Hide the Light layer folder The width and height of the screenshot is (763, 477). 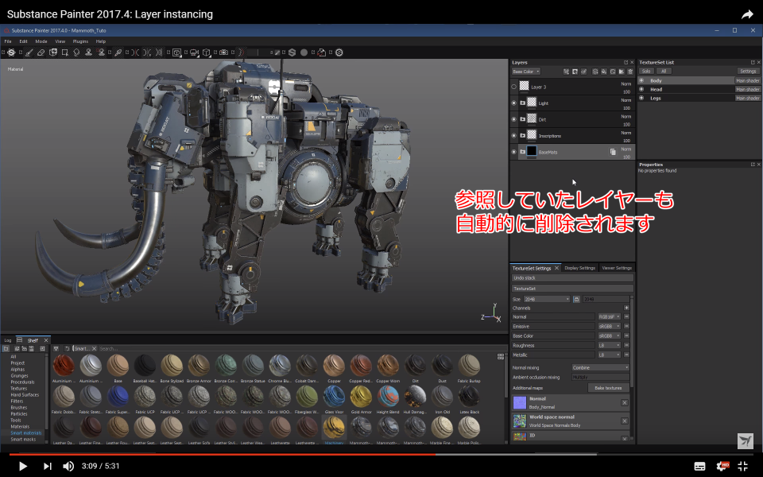pyautogui.click(x=514, y=103)
